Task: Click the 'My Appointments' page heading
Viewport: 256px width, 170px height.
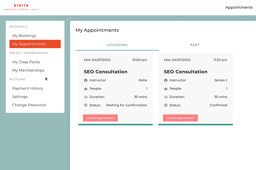Action: pyautogui.click(x=97, y=30)
